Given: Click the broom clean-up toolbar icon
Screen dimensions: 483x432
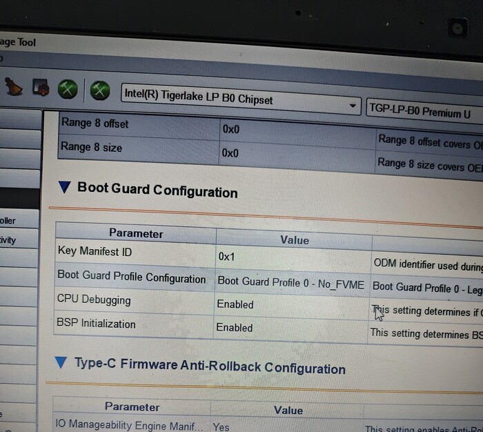Looking at the screenshot, I should point(13,86).
